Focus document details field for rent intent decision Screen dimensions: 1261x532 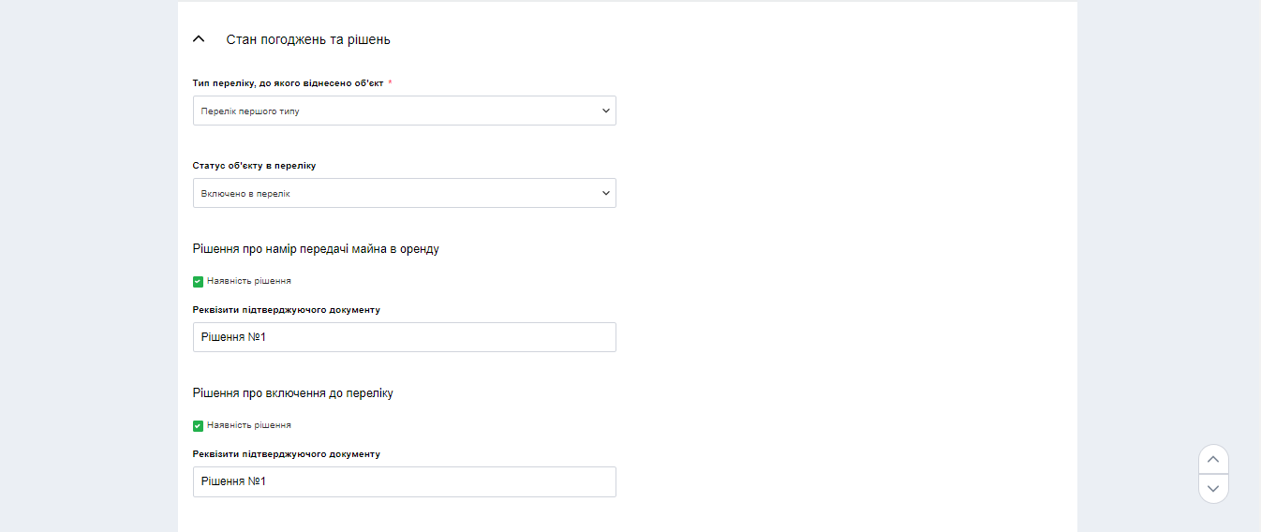[404, 337]
